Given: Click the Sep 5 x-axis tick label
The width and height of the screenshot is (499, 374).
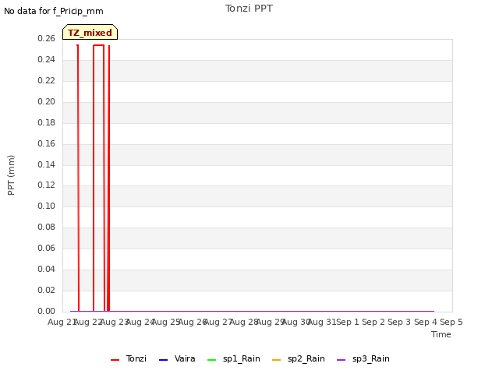Looking at the screenshot, I should [451, 322].
